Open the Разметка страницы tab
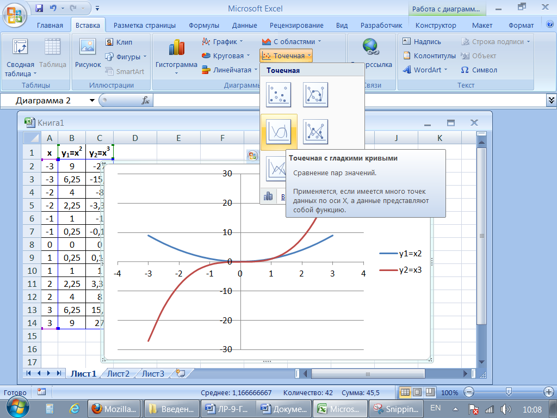Viewport: 557px width, 418px height. (145, 25)
